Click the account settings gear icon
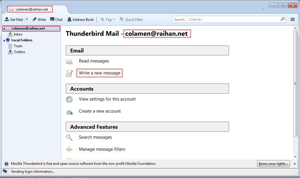The height and width of the screenshot is (178, 300). 69,99
